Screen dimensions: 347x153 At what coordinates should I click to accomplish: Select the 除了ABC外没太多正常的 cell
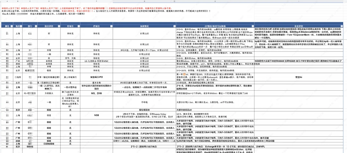(70, 93)
